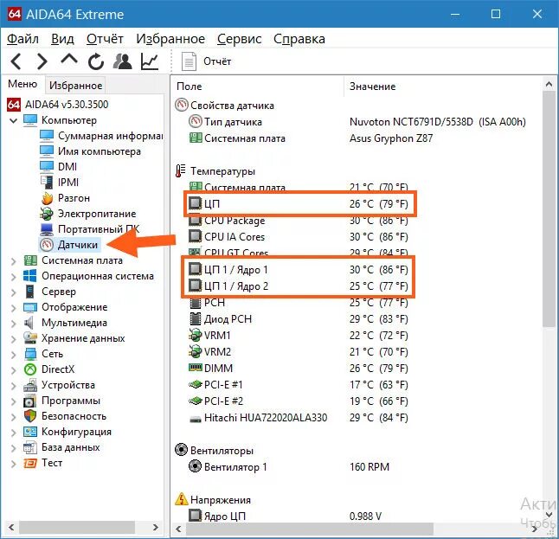Click the shield icon of Безопасность
The height and width of the screenshot is (539, 559).
tap(30, 416)
